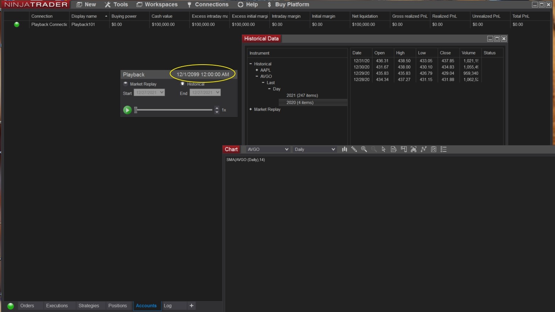The height and width of the screenshot is (312, 555).
Task: Click the Historical Data window title
Action: pos(262,39)
